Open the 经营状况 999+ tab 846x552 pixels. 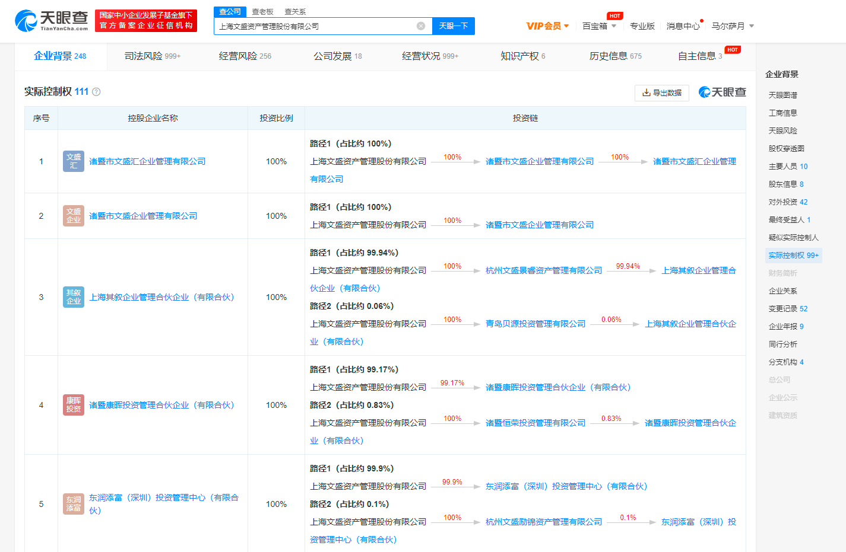tap(430, 56)
